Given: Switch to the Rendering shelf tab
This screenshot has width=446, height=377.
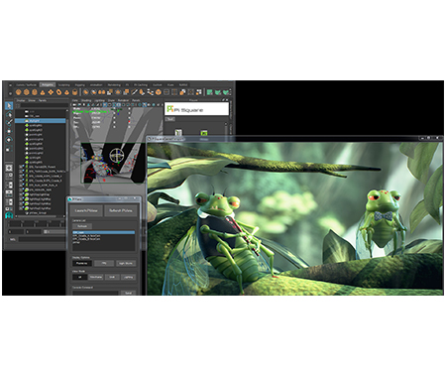Looking at the screenshot, I should [114, 84].
